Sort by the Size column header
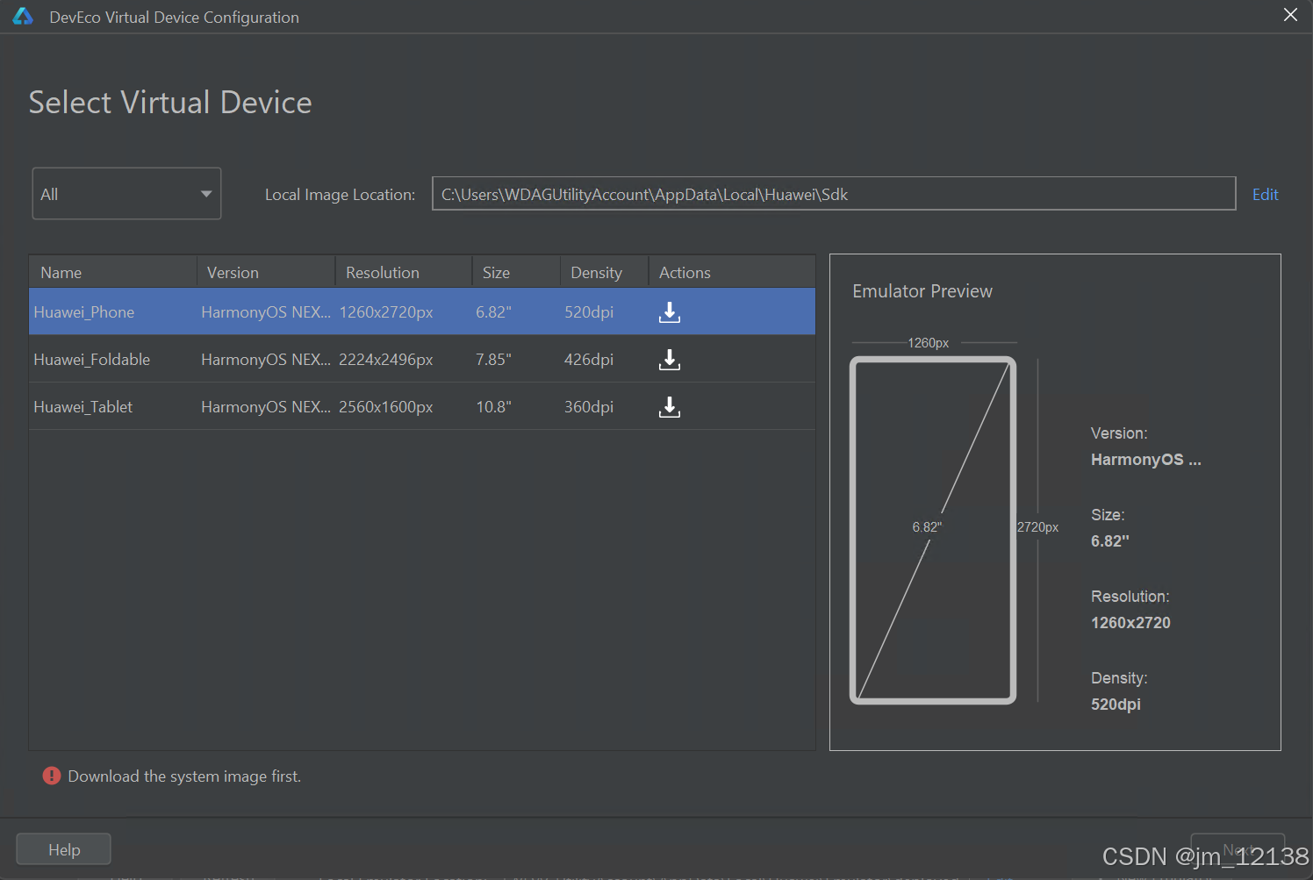 (x=516, y=272)
